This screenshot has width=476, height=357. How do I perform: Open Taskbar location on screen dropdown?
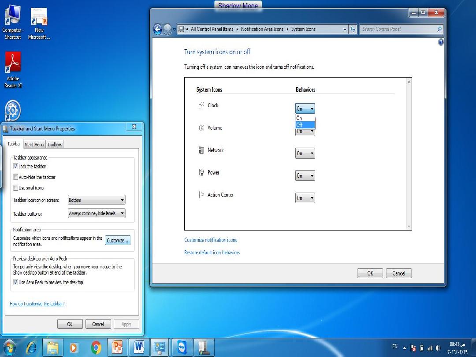point(97,200)
